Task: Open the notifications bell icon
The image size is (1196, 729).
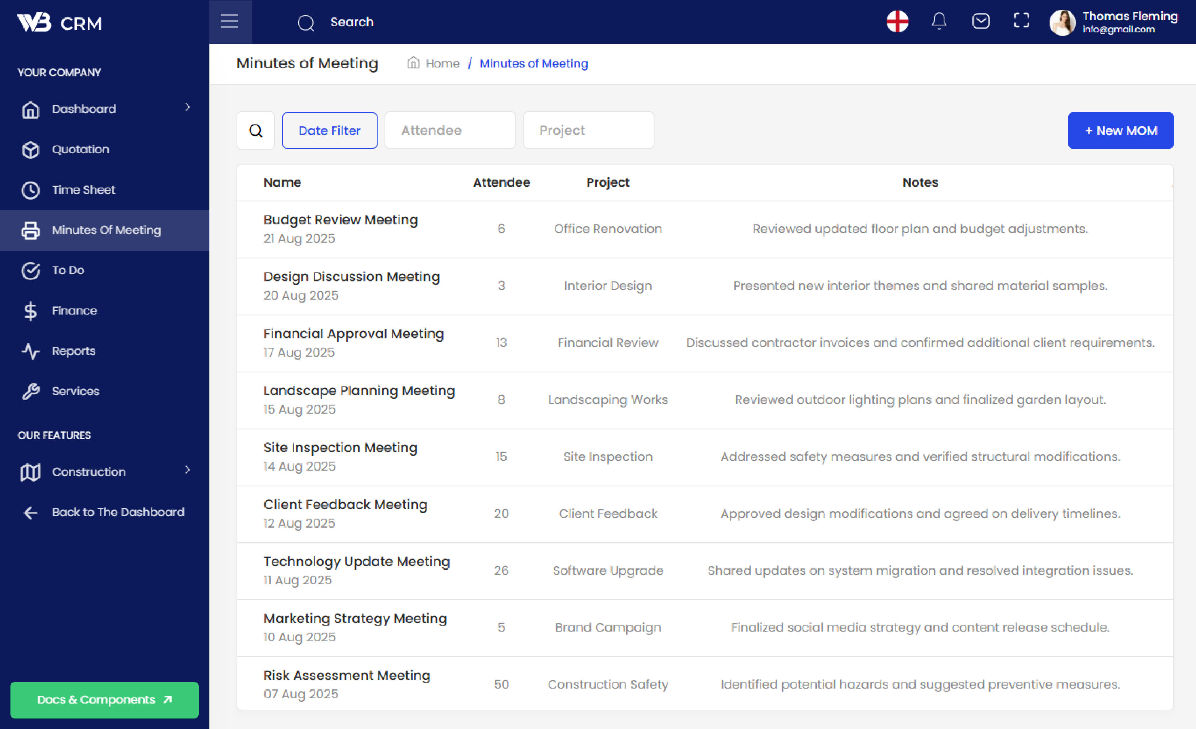Action: point(939,21)
